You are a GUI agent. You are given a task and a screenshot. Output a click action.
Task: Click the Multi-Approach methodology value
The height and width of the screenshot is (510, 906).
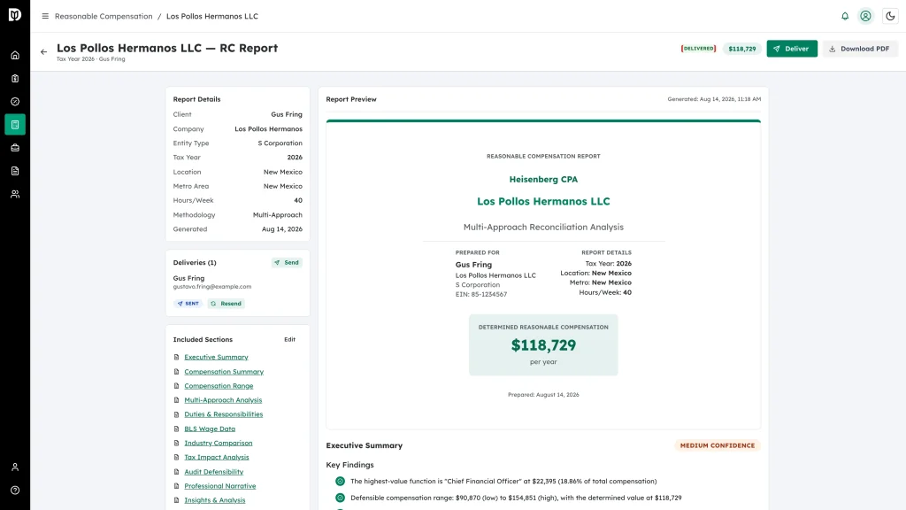[277, 215]
